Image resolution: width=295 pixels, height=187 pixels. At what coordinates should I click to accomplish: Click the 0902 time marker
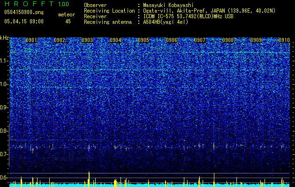[60, 40]
